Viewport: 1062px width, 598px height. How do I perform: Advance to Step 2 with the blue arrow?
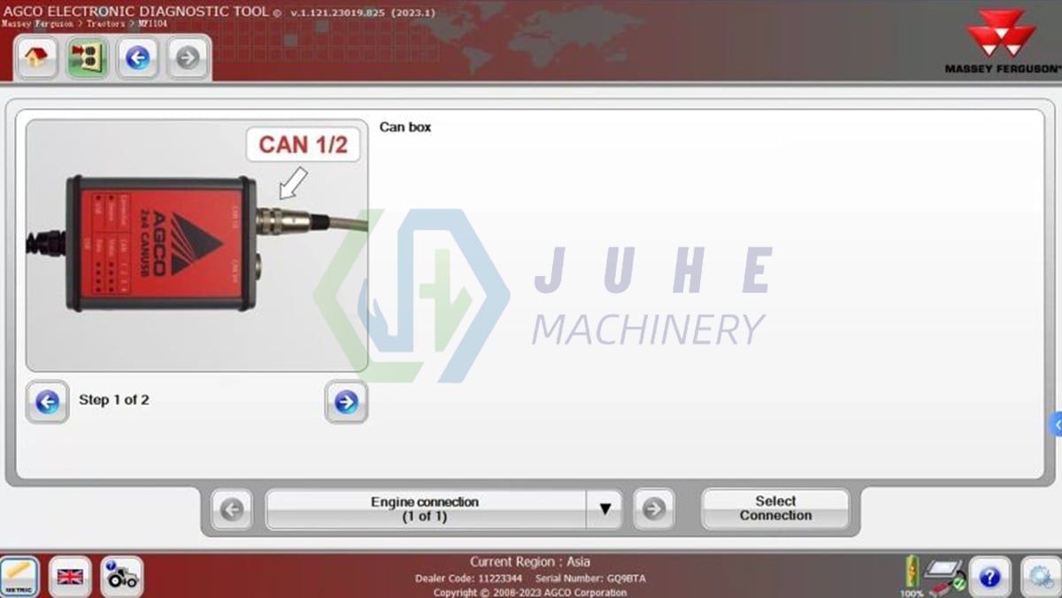[346, 402]
